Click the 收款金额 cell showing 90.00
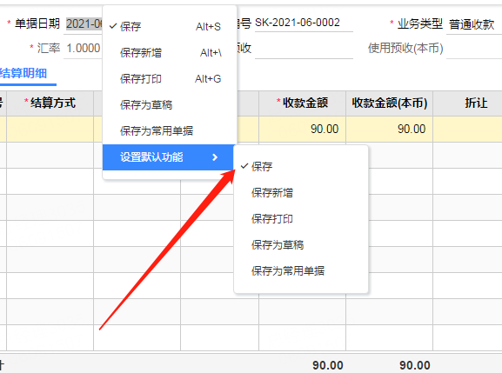This screenshot has height=373, width=502. click(302, 130)
